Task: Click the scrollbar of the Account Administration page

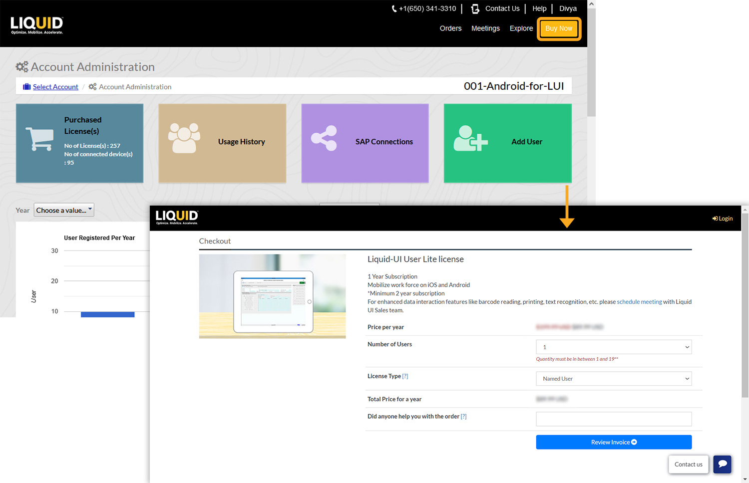Action: pyautogui.click(x=591, y=62)
